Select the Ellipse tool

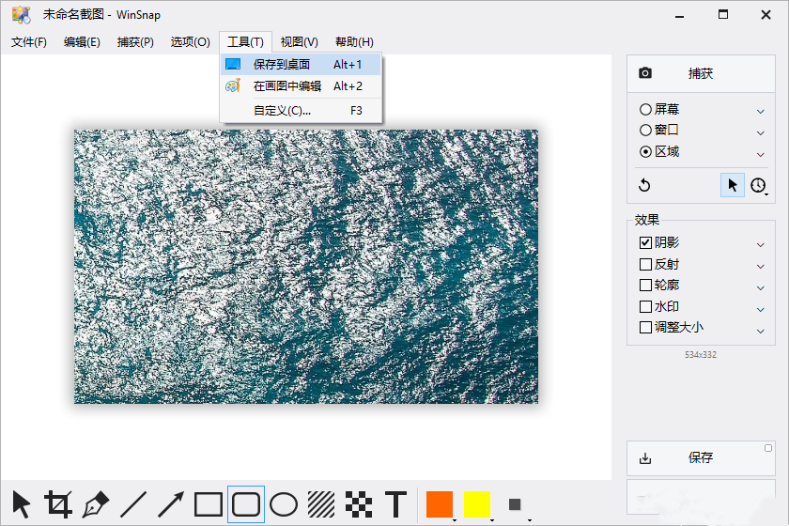pos(284,504)
